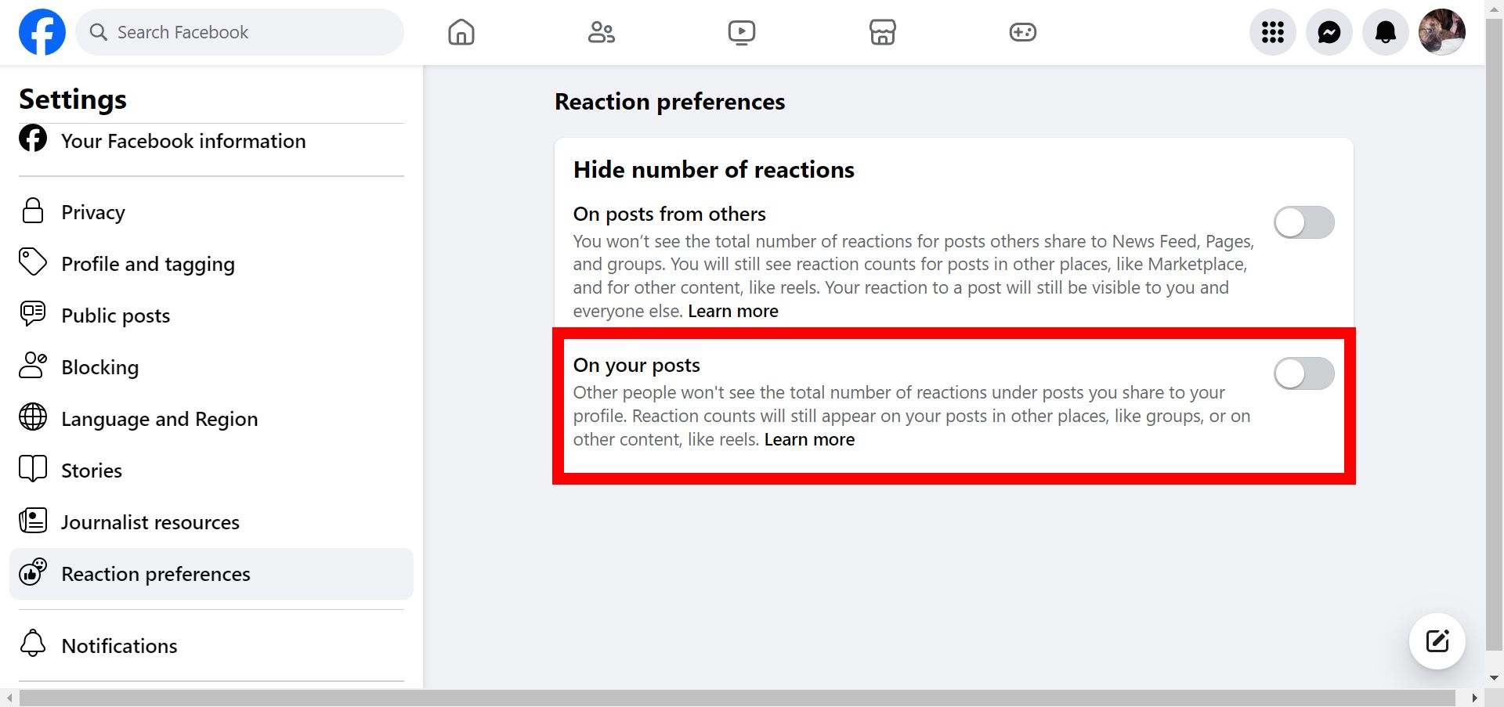1504x707 pixels.
Task: Click the Facebook logo
Action: (42, 31)
